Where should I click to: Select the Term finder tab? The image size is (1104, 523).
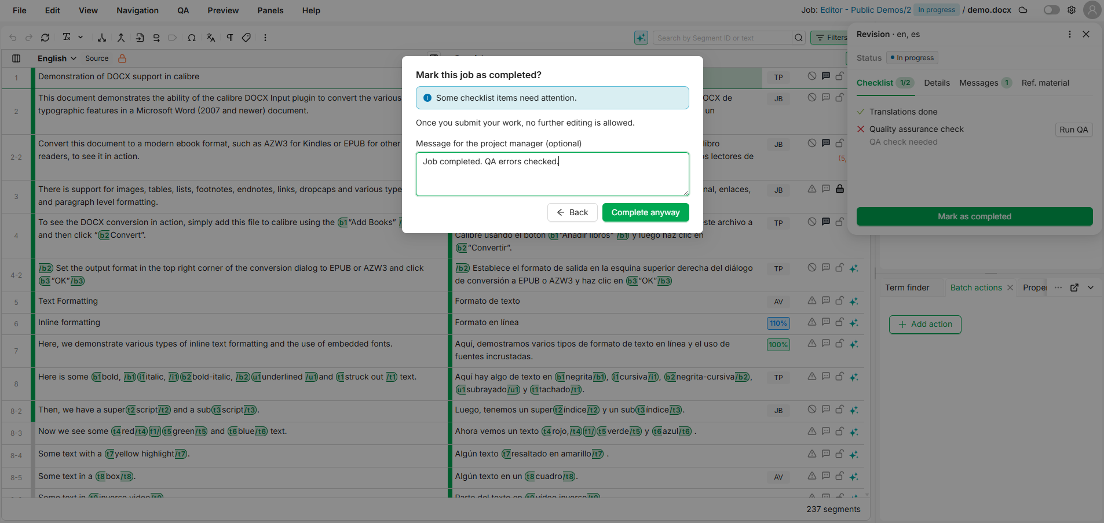pos(907,288)
